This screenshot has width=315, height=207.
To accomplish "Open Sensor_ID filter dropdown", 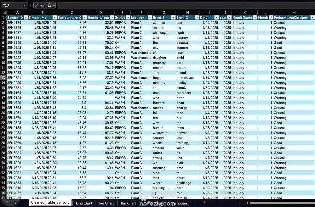I will point(26,18).
